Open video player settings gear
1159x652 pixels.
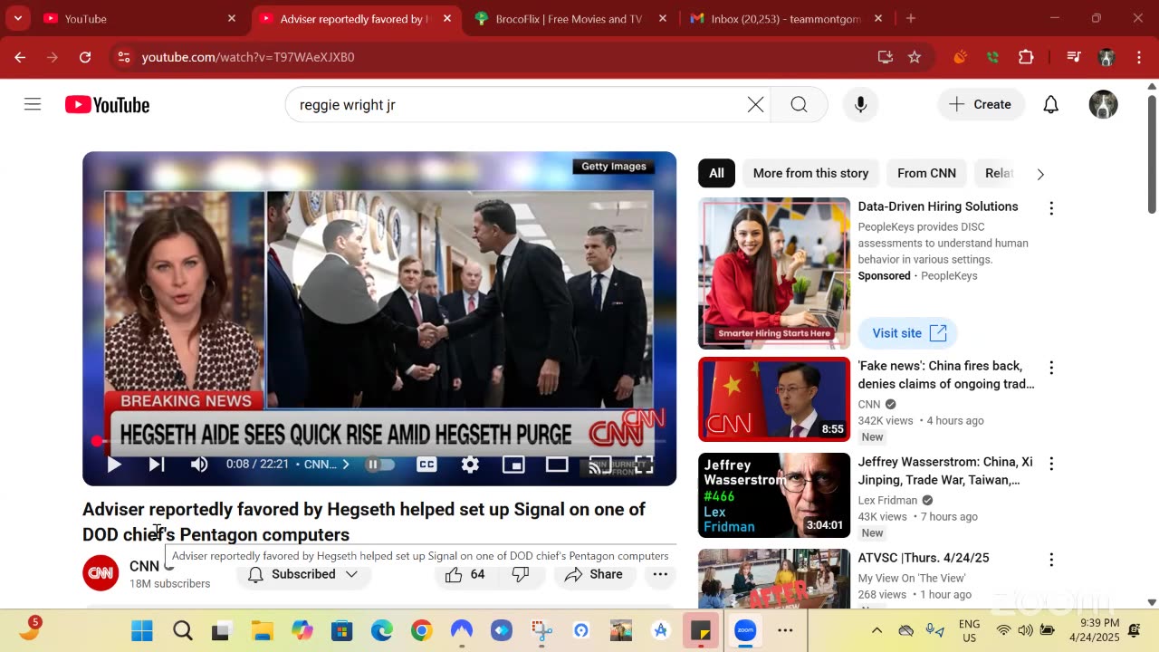(x=470, y=465)
